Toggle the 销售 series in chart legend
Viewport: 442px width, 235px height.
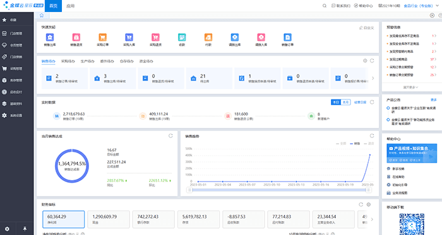[x=355, y=144]
